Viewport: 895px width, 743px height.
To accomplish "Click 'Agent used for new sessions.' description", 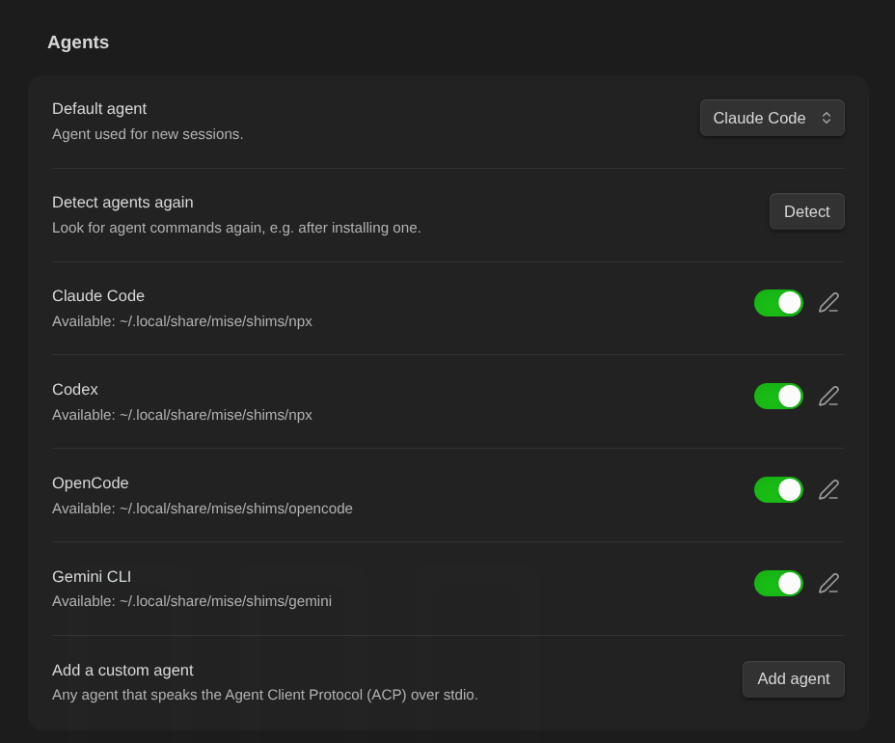I will point(148,134).
